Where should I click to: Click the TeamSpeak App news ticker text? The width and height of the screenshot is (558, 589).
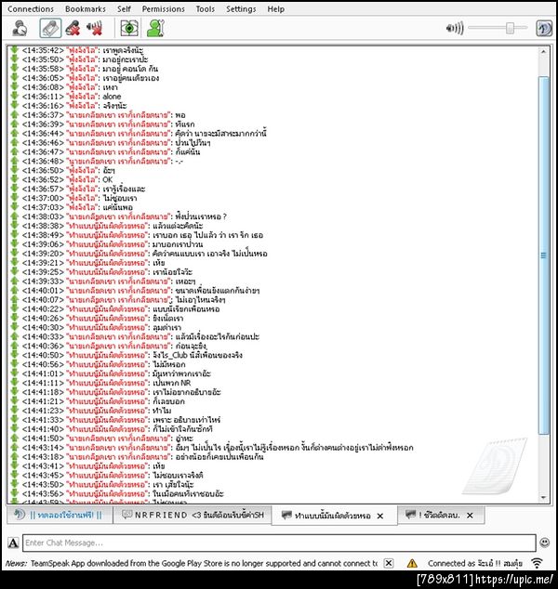click(205, 563)
